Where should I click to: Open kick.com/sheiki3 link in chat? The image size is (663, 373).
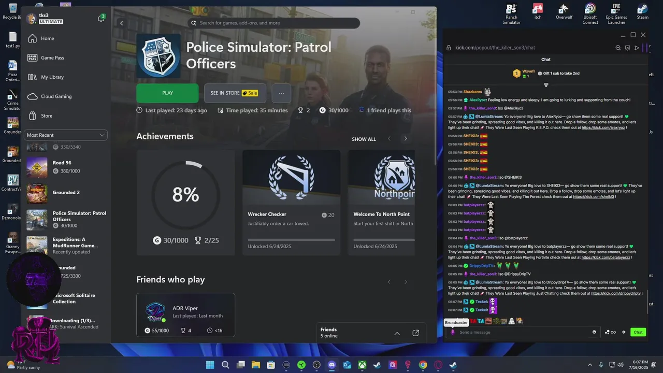(594, 197)
